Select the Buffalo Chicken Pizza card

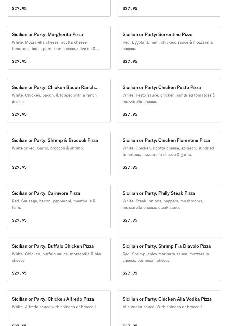pos(59,259)
